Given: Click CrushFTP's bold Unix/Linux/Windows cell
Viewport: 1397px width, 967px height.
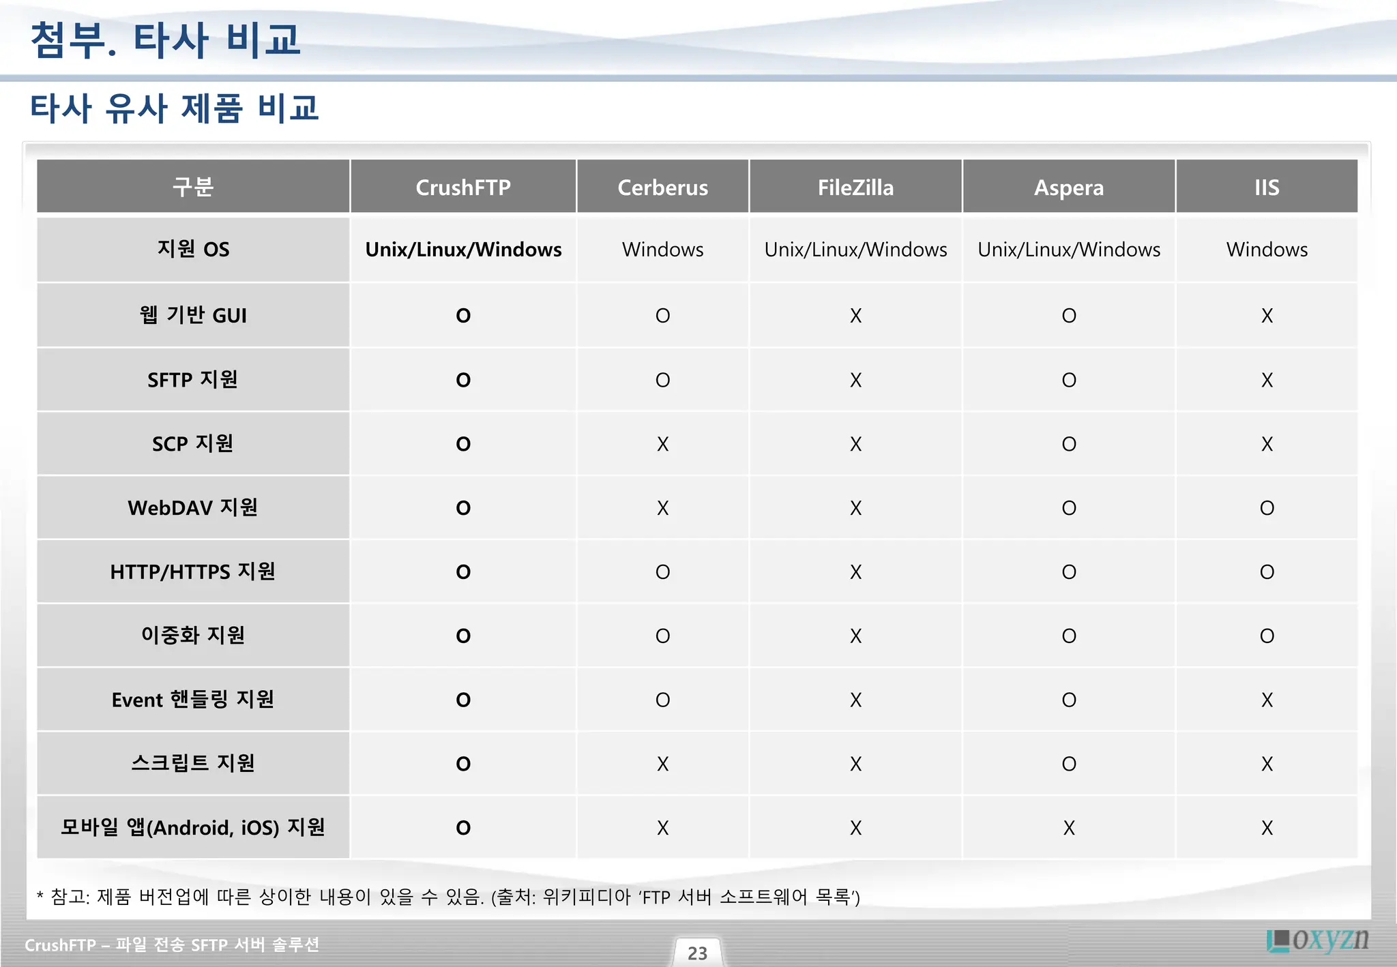Looking at the screenshot, I should [x=463, y=250].
